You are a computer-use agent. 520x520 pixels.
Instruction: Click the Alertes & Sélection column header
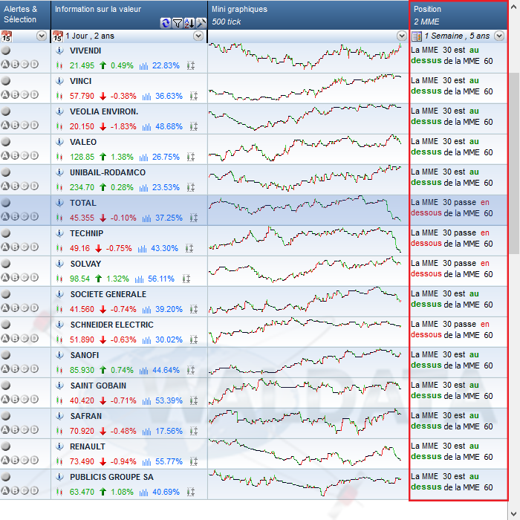pyautogui.click(x=25, y=15)
